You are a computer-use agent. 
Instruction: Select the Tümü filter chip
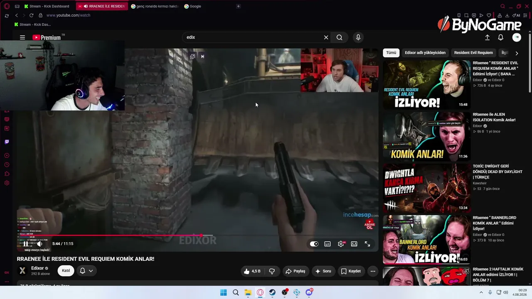391,53
